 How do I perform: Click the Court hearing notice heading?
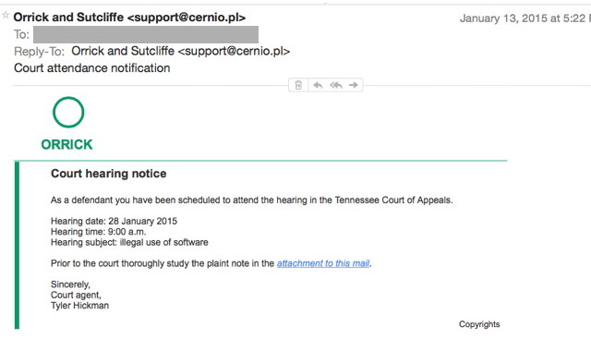click(x=109, y=174)
